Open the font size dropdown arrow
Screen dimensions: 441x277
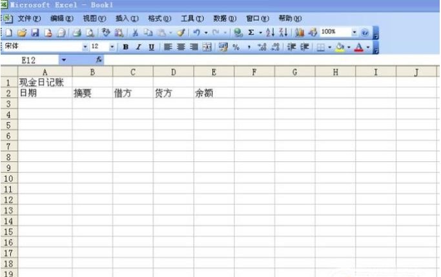[112, 47]
